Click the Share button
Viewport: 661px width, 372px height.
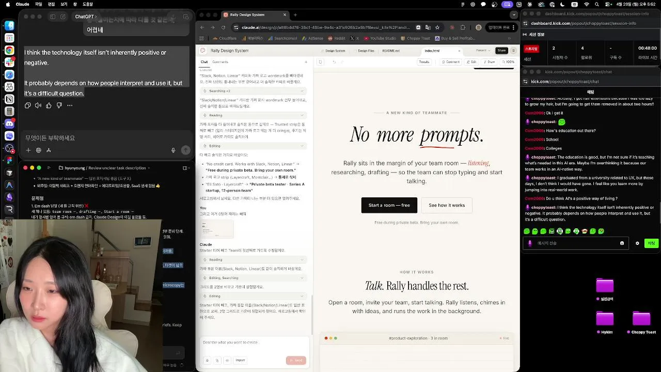[501, 51]
